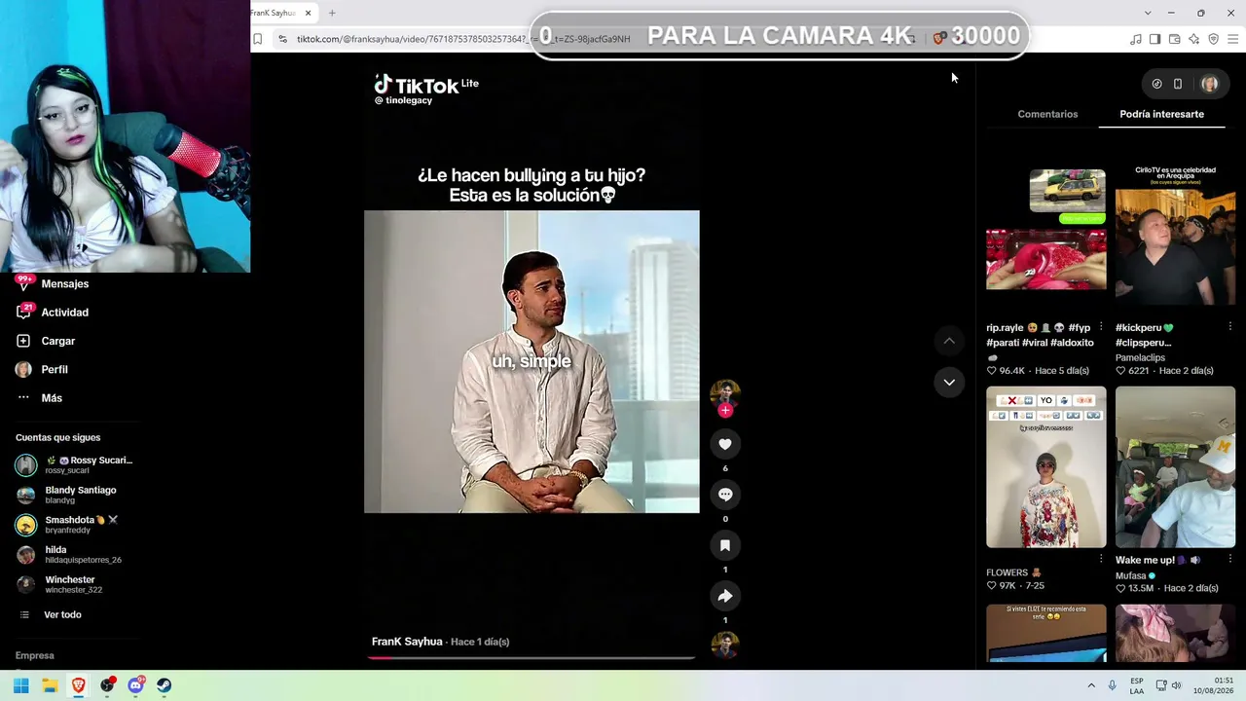Click the video progress bar
The height and width of the screenshot is (701, 1246).
(531, 658)
